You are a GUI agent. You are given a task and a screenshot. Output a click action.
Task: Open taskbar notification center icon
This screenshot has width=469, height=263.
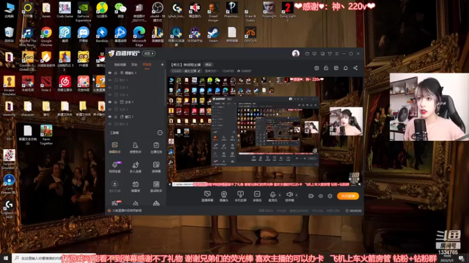pos(461,258)
